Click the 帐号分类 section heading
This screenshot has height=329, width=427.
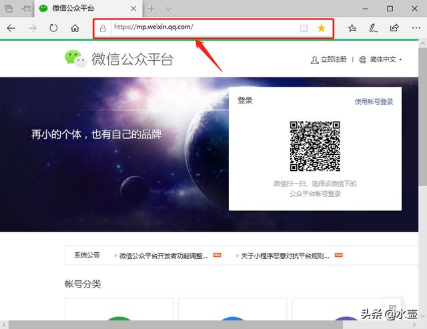[83, 284]
